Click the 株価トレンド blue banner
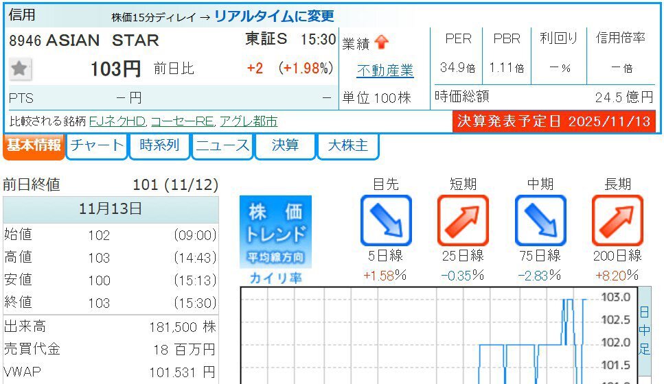664x384 pixels. coord(275,232)
